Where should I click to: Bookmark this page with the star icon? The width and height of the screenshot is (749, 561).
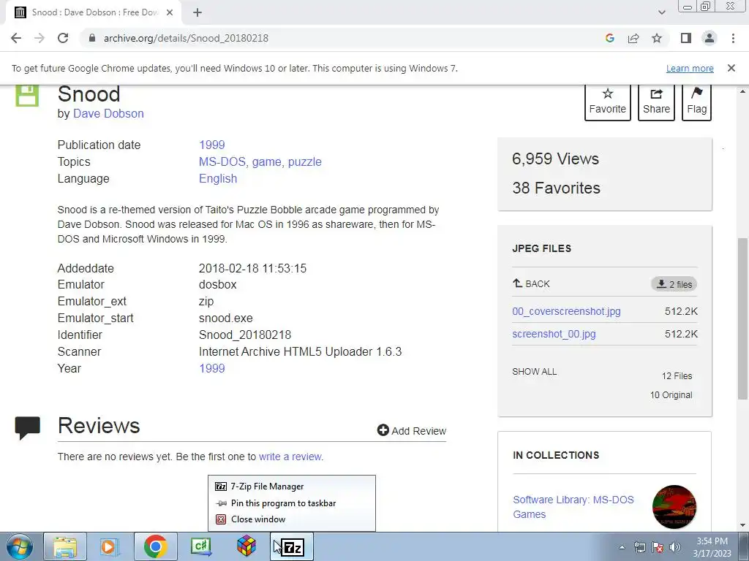(x=657, y=38)
